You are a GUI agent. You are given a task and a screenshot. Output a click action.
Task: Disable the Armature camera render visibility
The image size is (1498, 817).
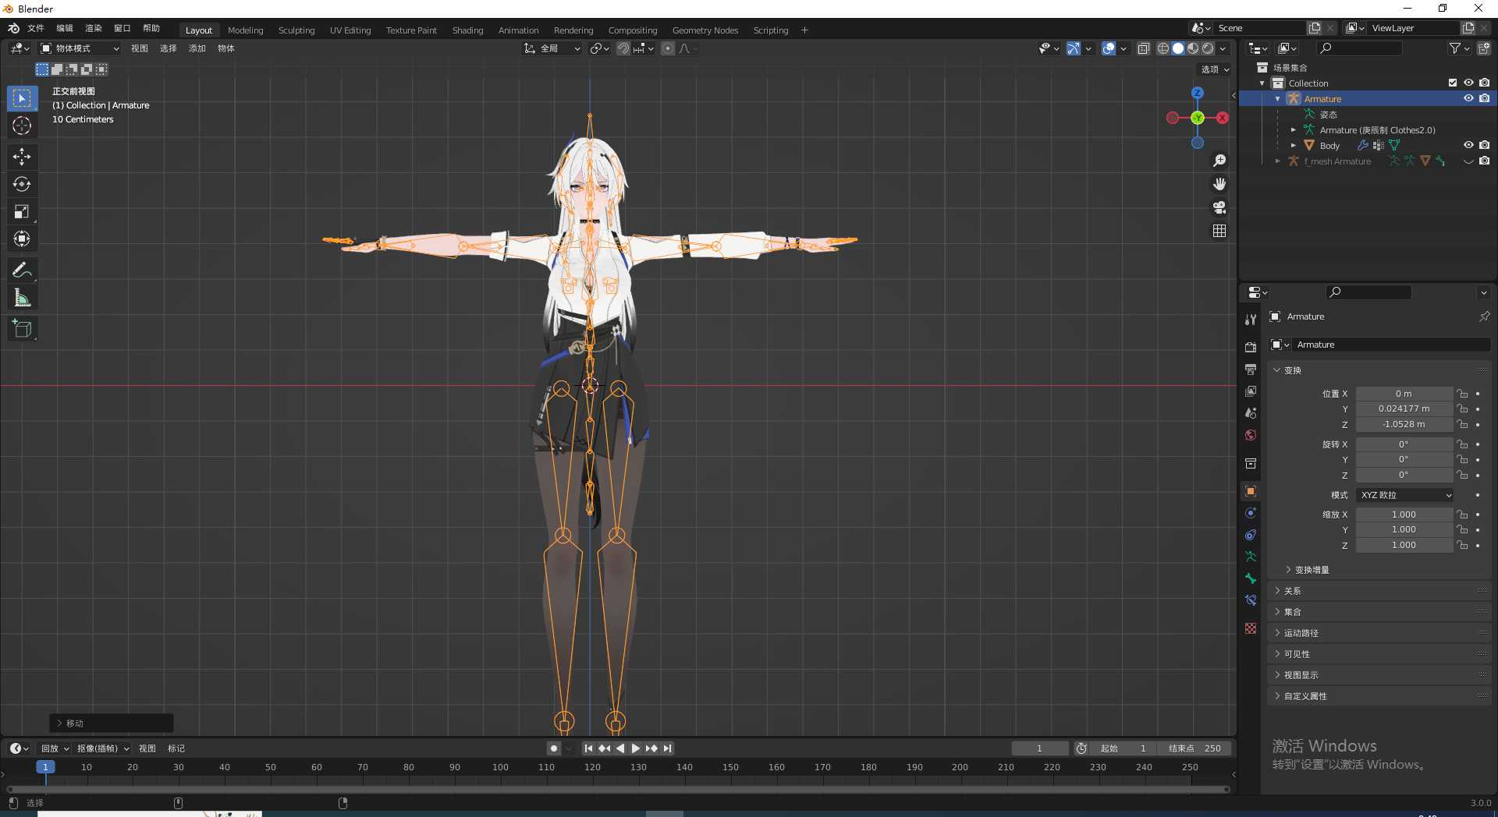1485,98
